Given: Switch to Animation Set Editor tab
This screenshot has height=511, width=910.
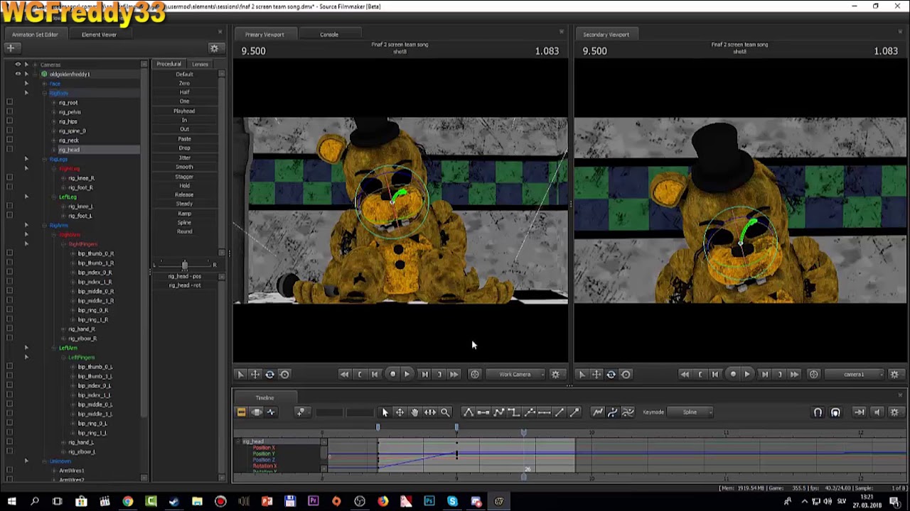Looking at the screenshot, I should coord(35,34).
